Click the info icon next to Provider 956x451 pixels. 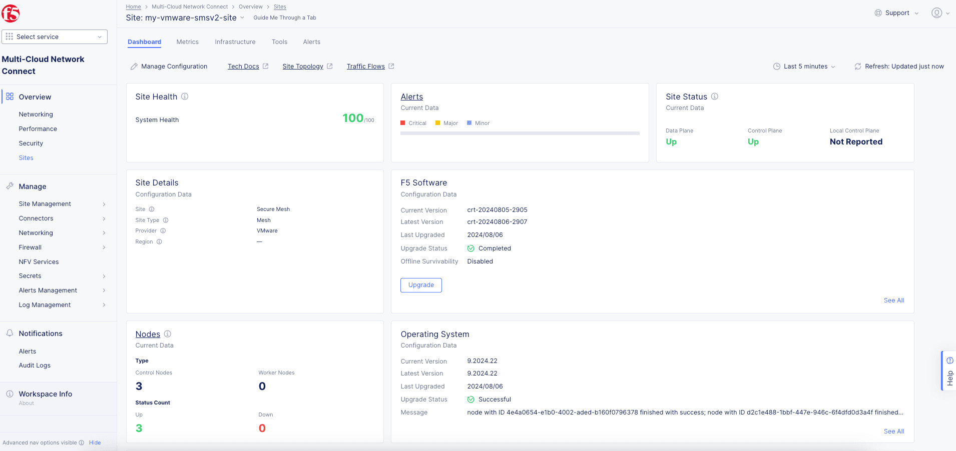(163, 231)
